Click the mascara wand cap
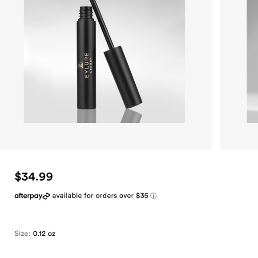The width and height of the screenshot is (258, 258). 123,77
